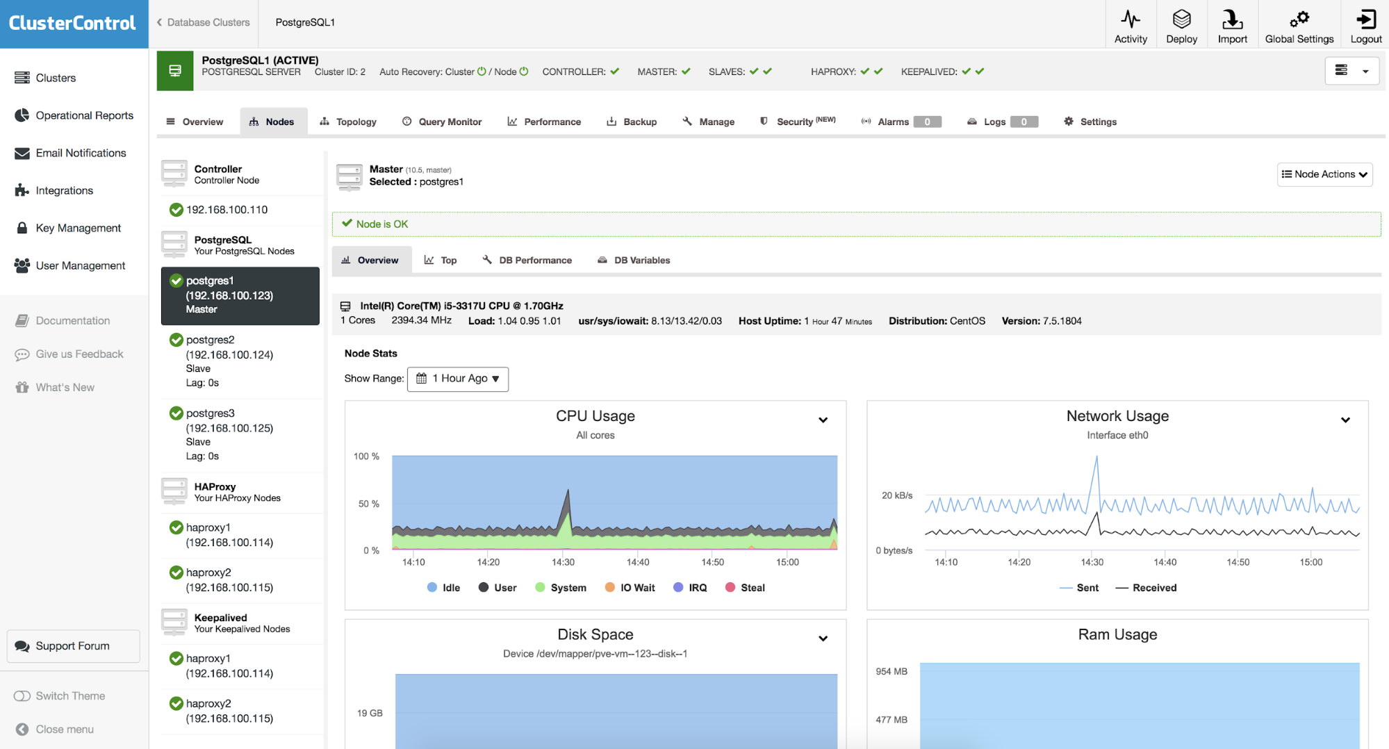Open the Logs tab

coord(1002,122)
